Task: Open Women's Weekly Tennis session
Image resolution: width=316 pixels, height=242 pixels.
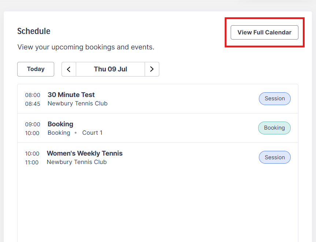Action: pyautogui.click(x=85, y=153)
